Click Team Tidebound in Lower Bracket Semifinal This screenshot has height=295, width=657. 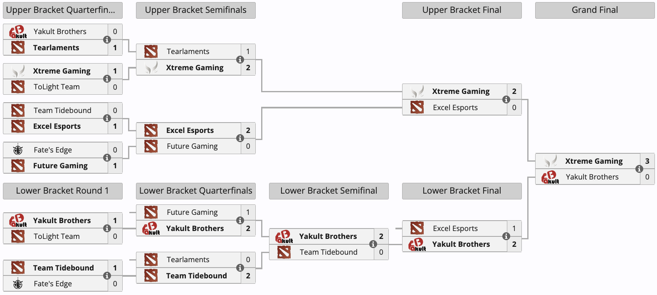click(328, 252)
